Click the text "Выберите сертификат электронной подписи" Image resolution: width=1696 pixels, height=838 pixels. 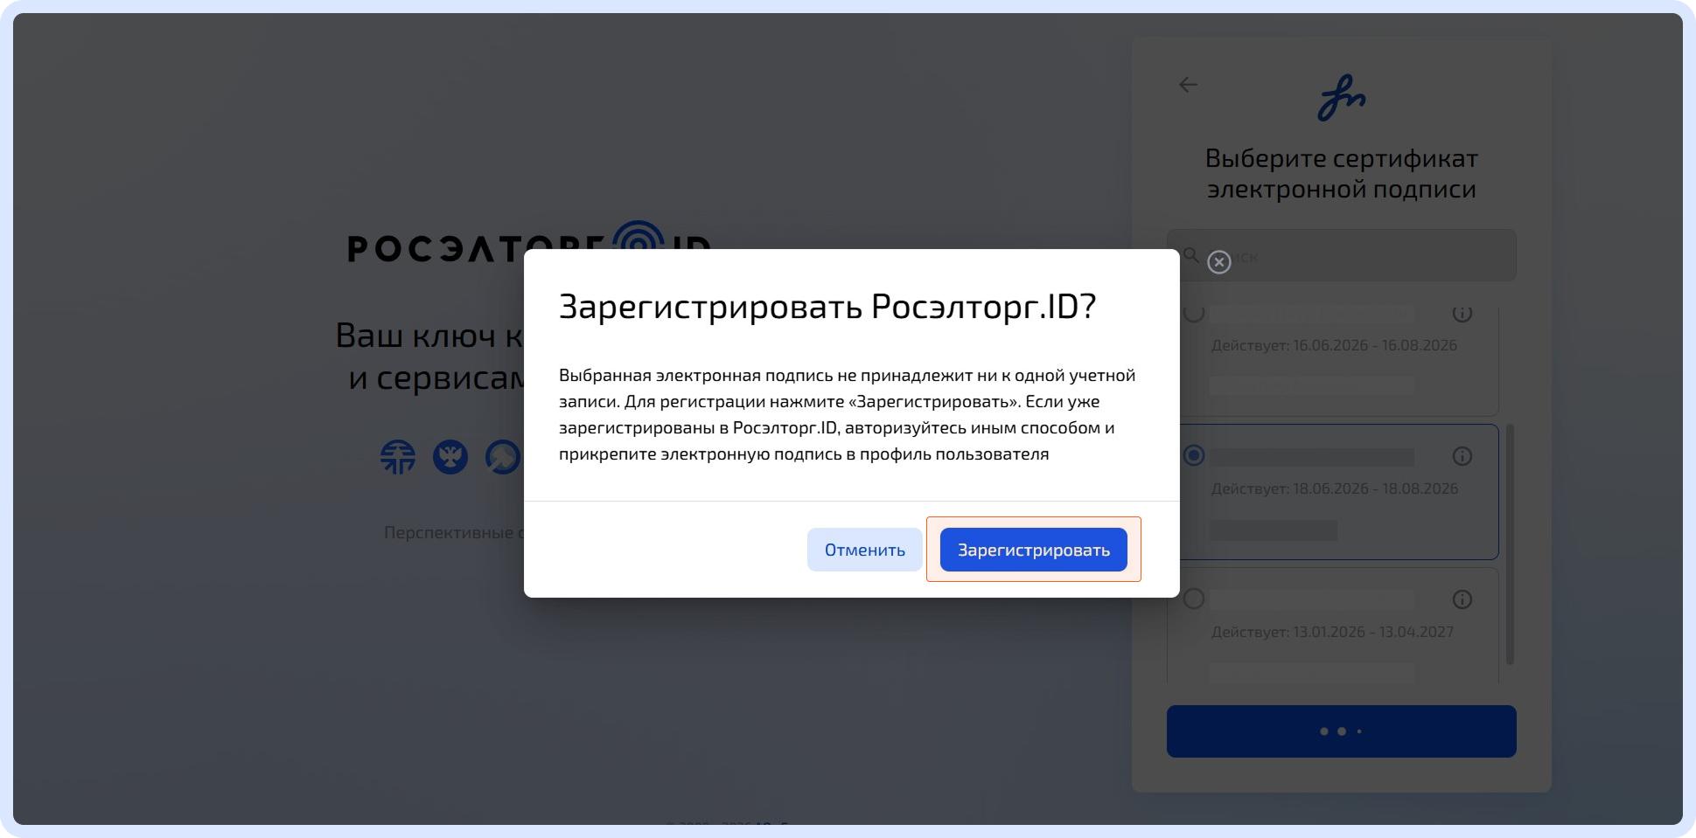[x=1342, y=174]
